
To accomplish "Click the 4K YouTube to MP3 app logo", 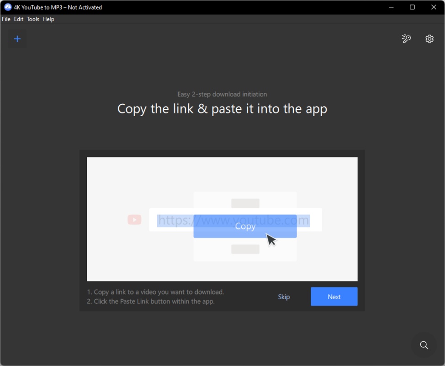I will [7, 7].
